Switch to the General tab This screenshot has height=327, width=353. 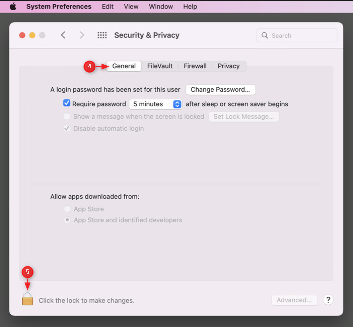coord(124,66)
